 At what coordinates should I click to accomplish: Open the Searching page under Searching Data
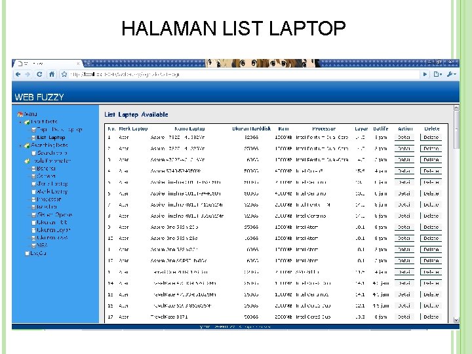[x=52, y=153]
